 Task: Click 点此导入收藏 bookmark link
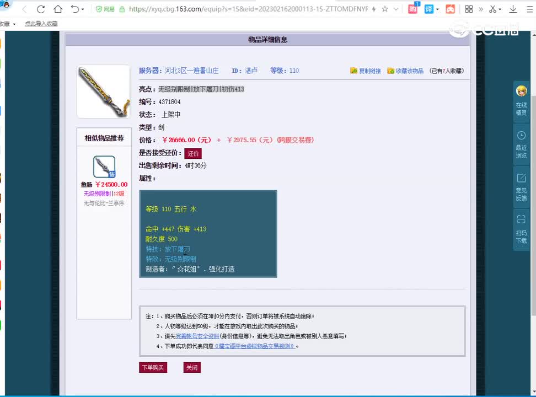point(41,24)
